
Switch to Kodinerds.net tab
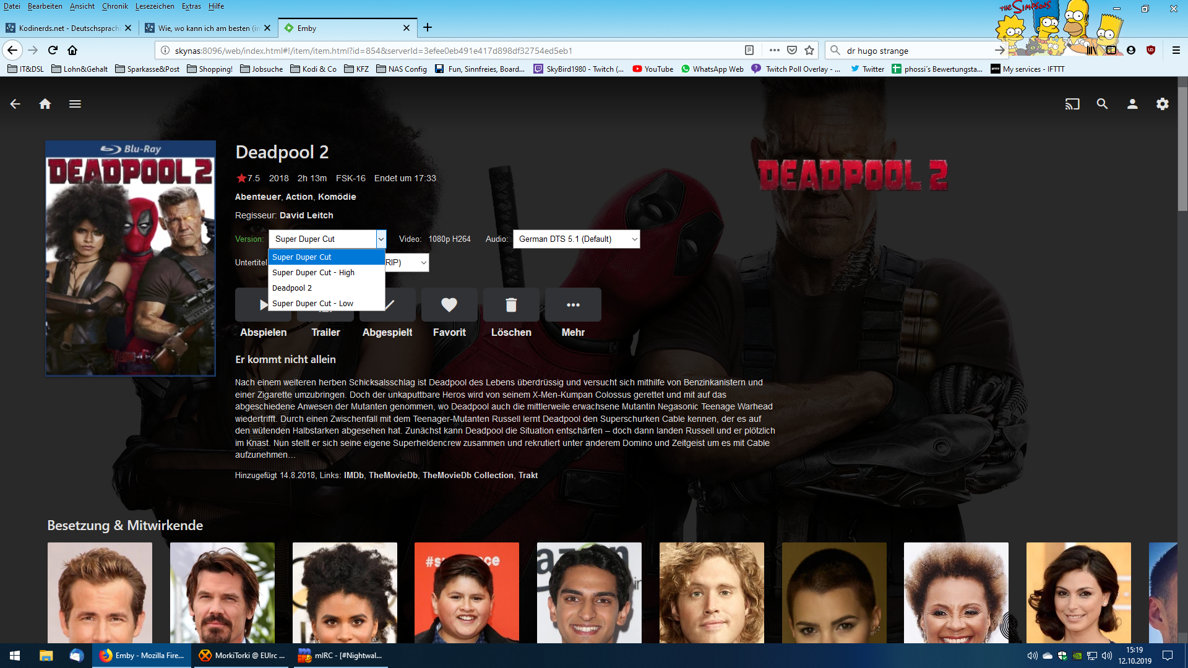click(x=69, y=28)
